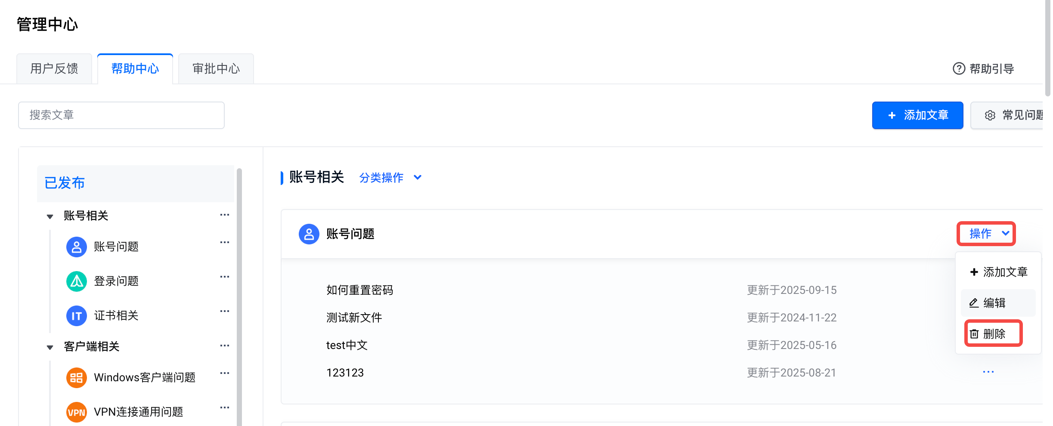This screenshot has width=1053, height=426.
Task: Click the 账号相关 content heading
Action: tap(316, 177)
